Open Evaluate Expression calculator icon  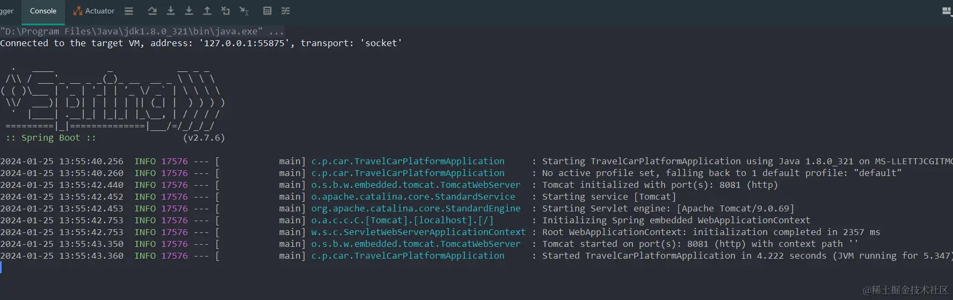point(267,11)
